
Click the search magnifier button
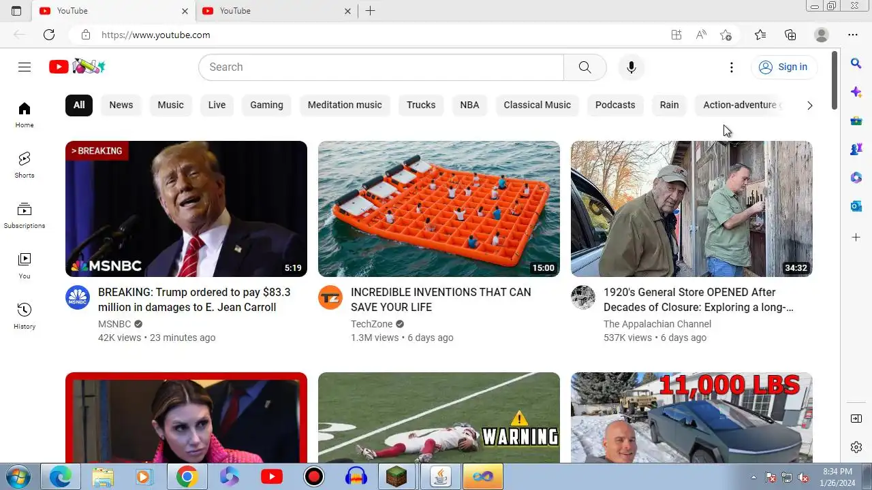(585, 67)
